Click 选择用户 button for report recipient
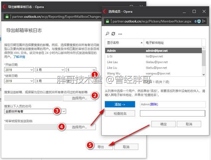 [79, 127]
